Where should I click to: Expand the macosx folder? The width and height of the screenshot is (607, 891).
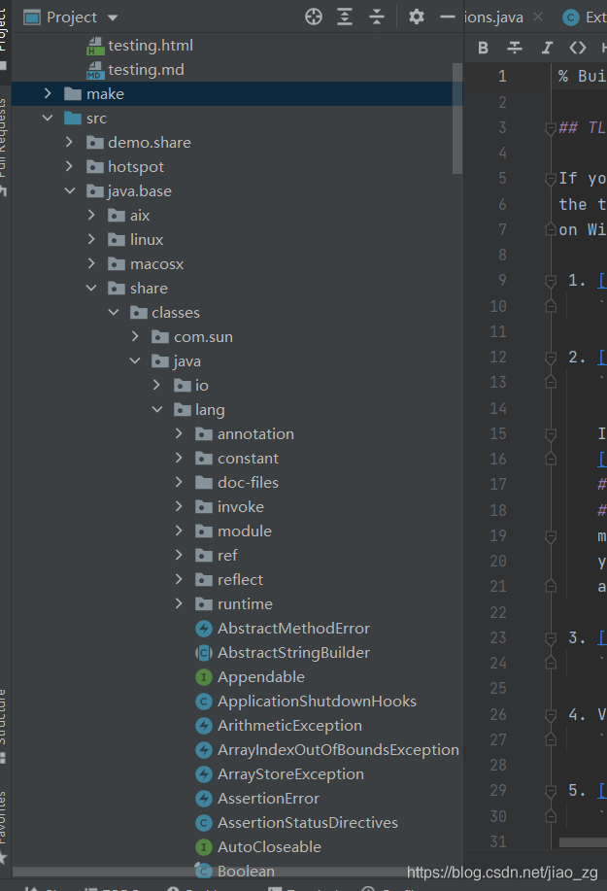click(91, 263)
